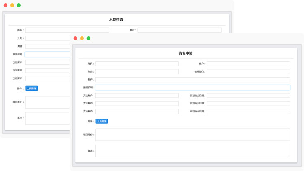This screenshot has height=171, width=304.
Task: Click the 项目简介 text area in 请假申请
Action: coord(192,135)
